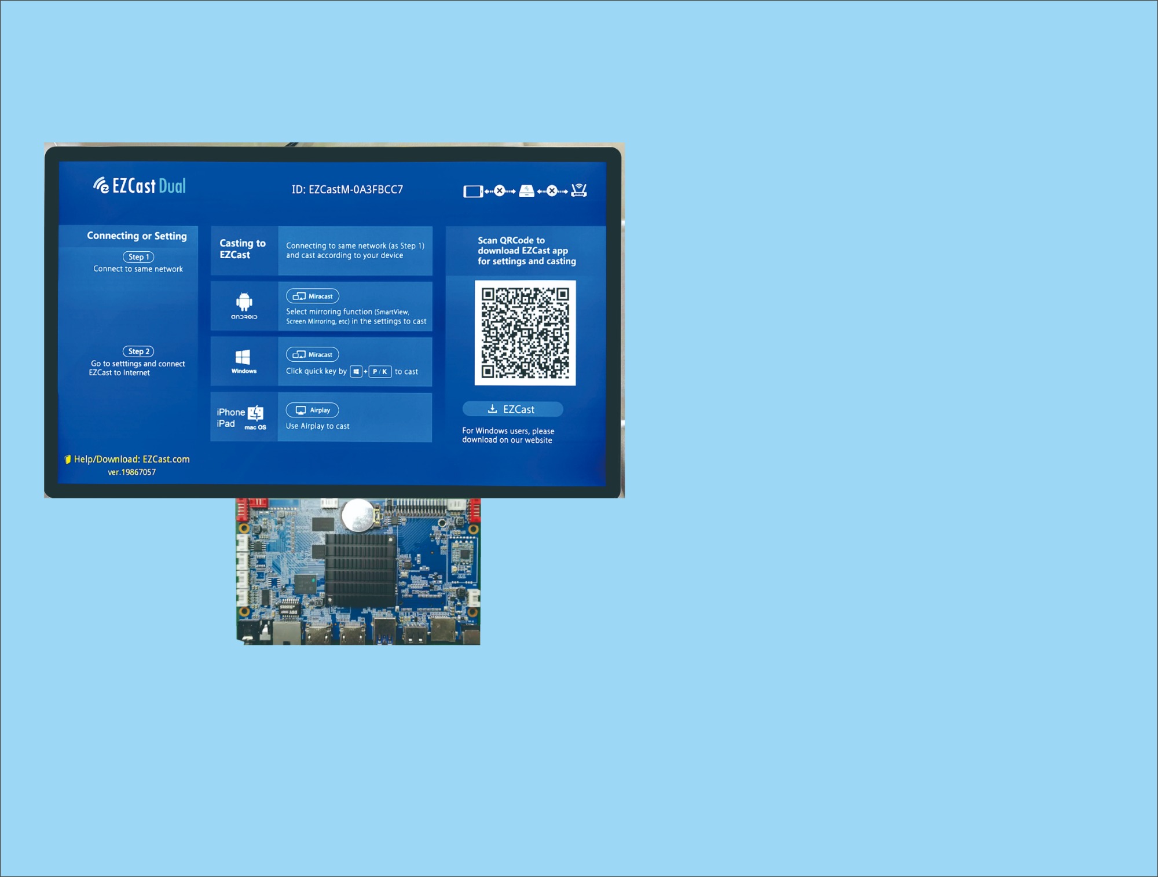Click the Airplay badge
1158x877 pixels.
pyautogui.click(x=313, y=410)
